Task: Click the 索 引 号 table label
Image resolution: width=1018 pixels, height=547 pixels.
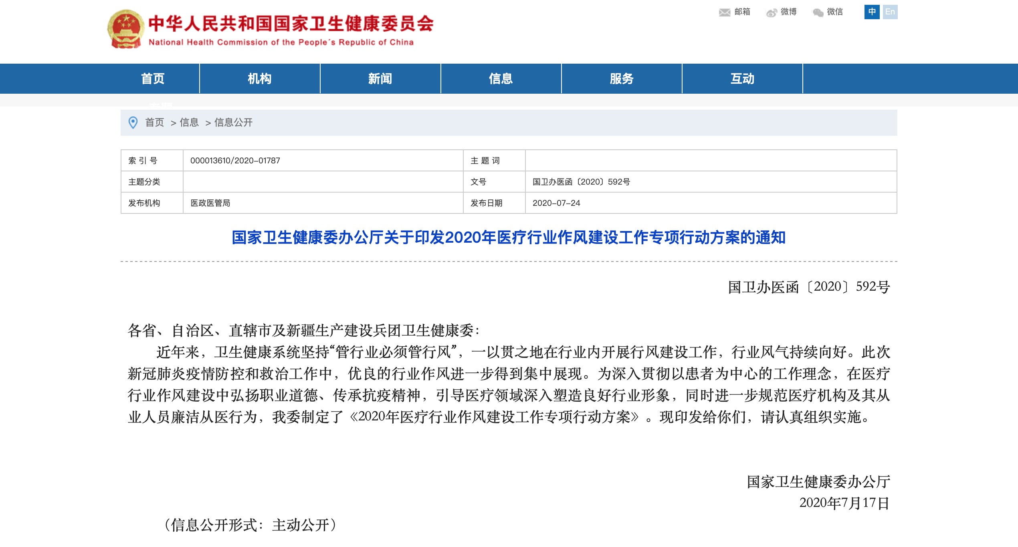Action: pyautogui.click(x=143, y=161)
